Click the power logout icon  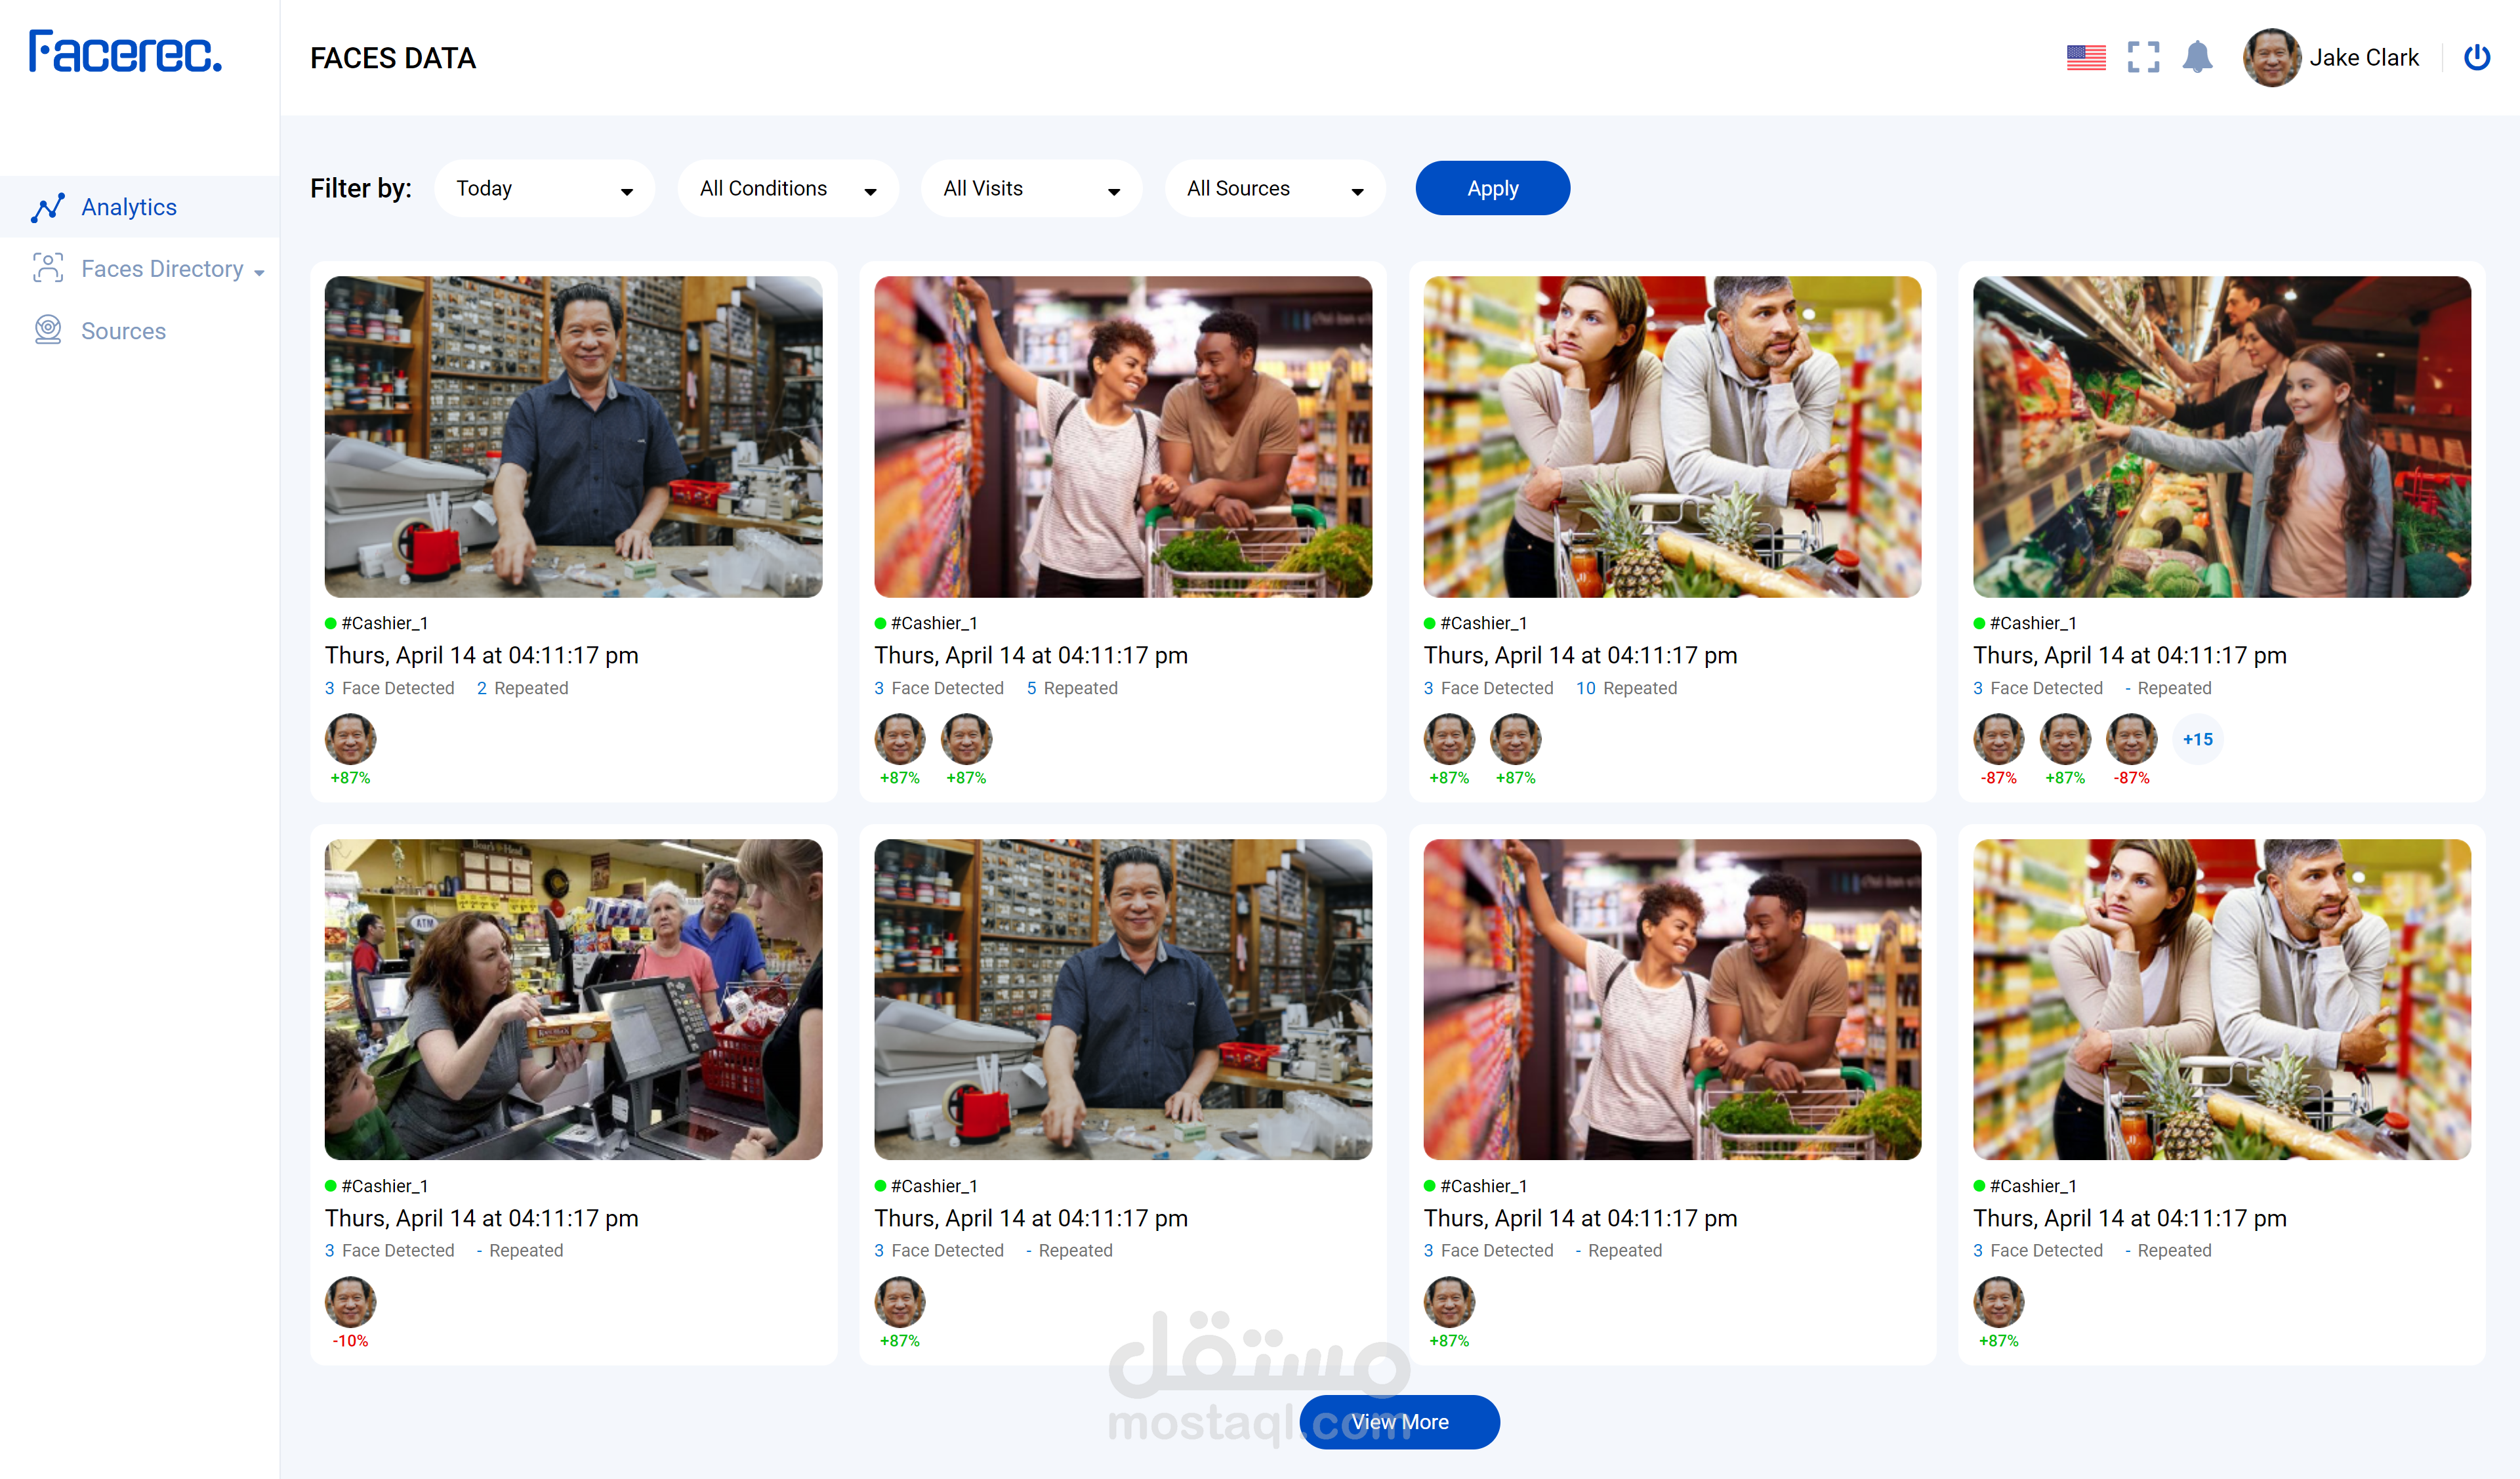coord(2477,57)
